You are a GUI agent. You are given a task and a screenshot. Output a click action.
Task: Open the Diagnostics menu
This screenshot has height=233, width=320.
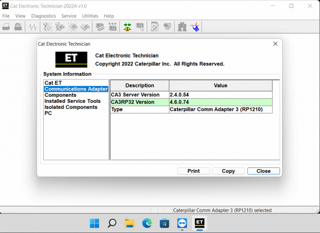click(x=44, y=16)
